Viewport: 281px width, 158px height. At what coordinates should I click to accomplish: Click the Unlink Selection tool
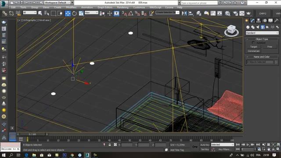pos(11,13)
